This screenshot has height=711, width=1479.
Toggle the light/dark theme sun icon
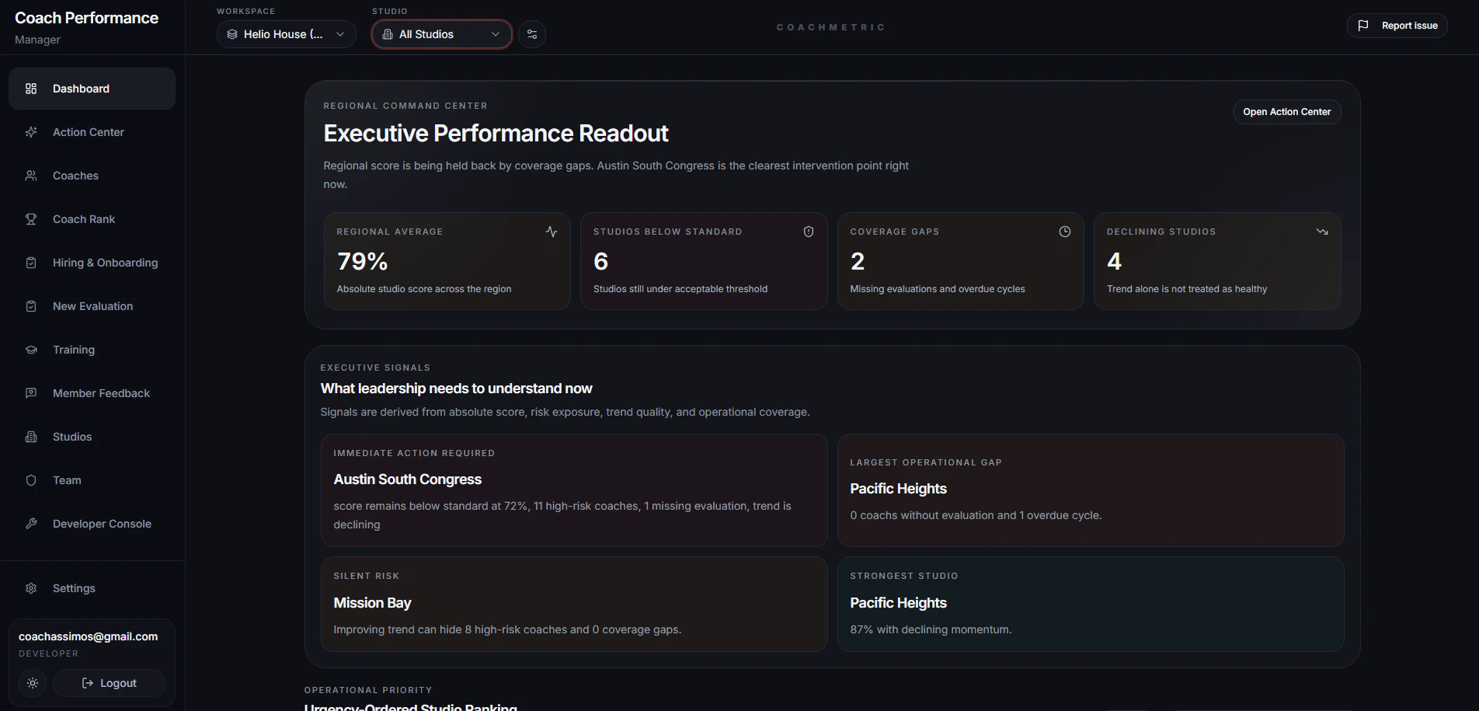tap(33, 683)
